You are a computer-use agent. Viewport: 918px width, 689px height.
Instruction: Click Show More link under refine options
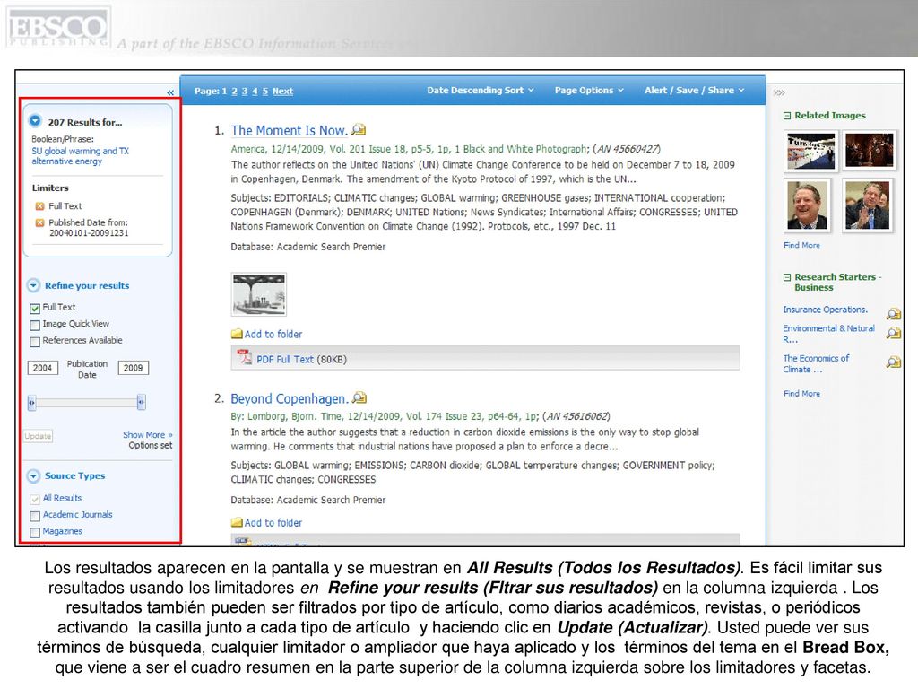pos(148,435)
